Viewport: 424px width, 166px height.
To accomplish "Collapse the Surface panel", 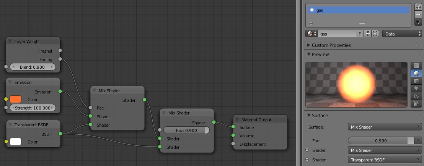I will [x=309, y=115].
